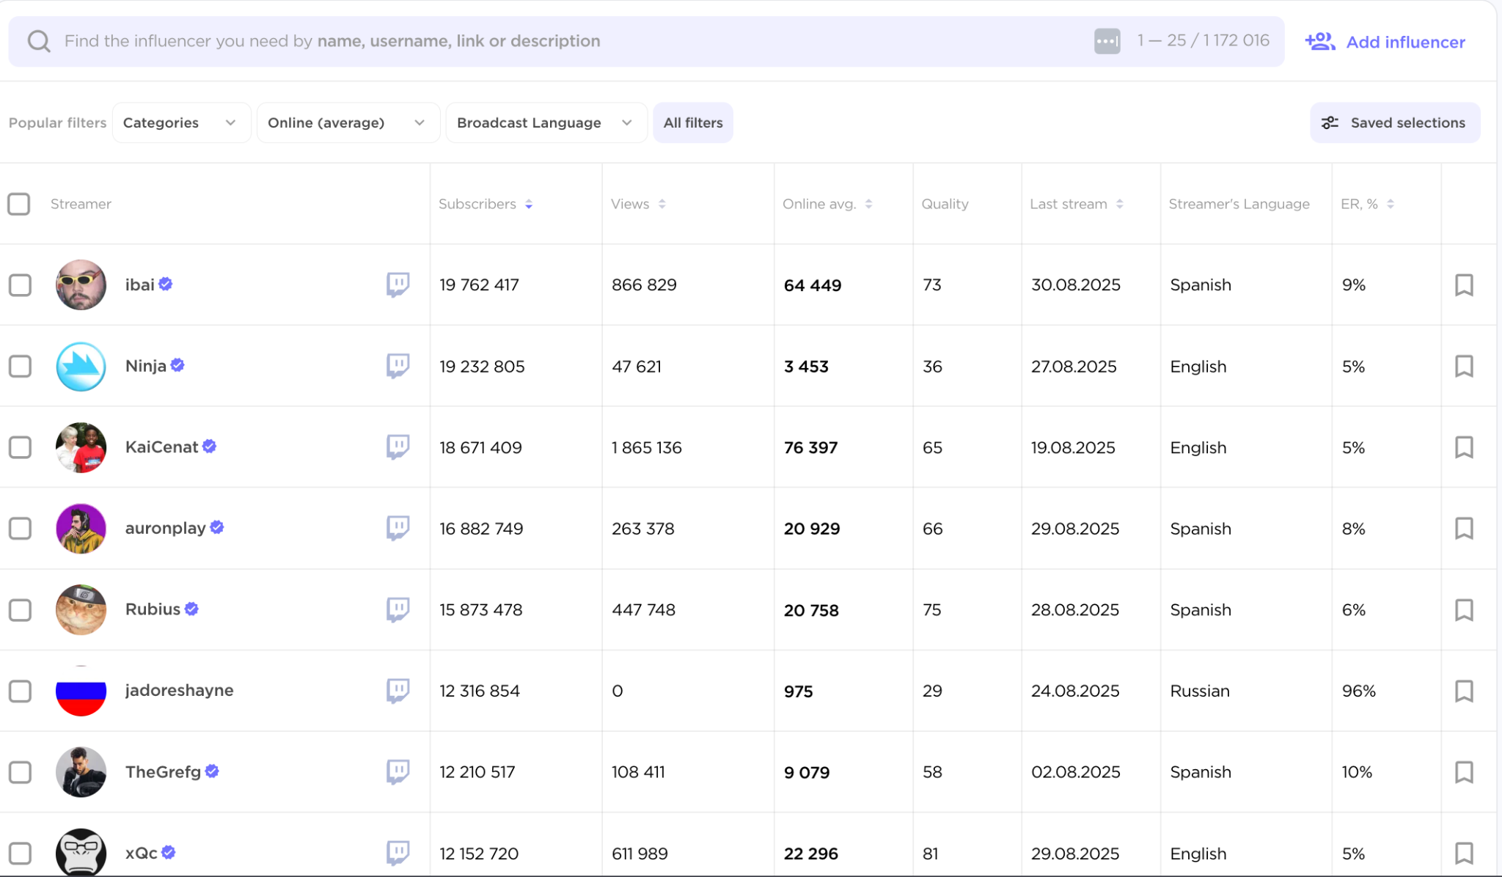Image resolution: width=1502 pixels, height=877 pixels.
Task: Click the Add influencer button
Action: 1385,42
